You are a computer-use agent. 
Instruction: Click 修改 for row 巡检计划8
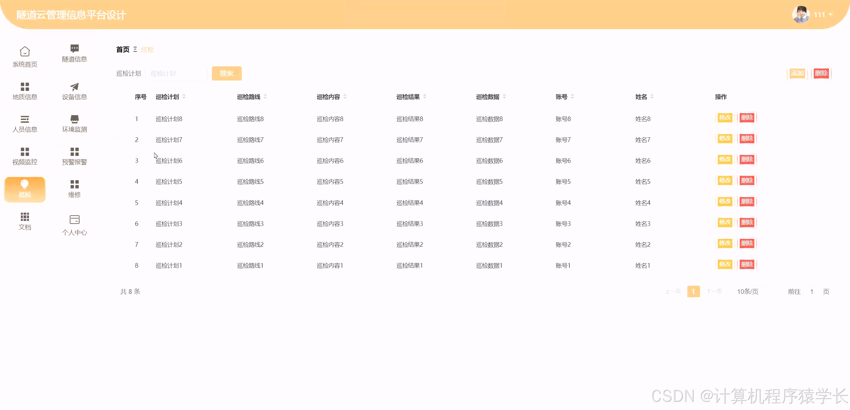[725, 117]
